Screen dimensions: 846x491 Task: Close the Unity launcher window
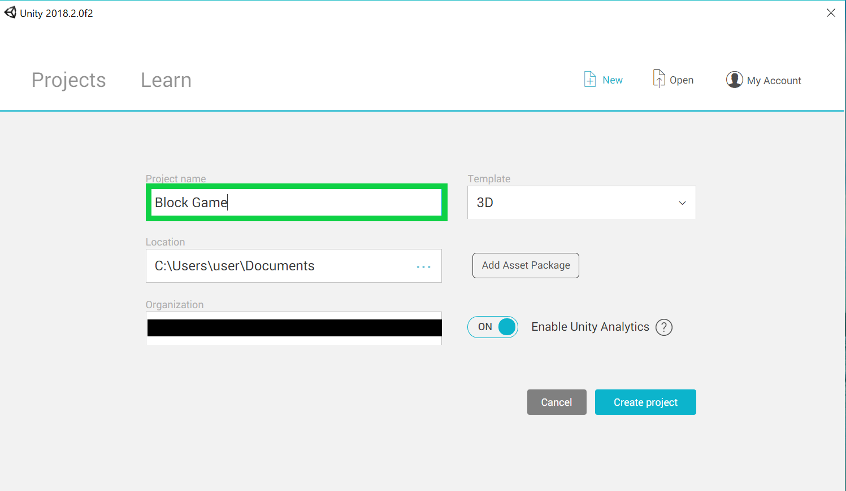[830, 13]
